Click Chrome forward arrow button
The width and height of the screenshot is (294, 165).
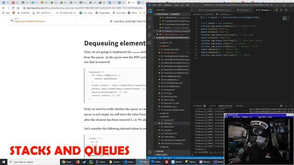(8, 8)
